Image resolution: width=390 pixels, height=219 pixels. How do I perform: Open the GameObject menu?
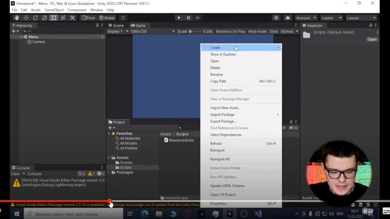54,10
